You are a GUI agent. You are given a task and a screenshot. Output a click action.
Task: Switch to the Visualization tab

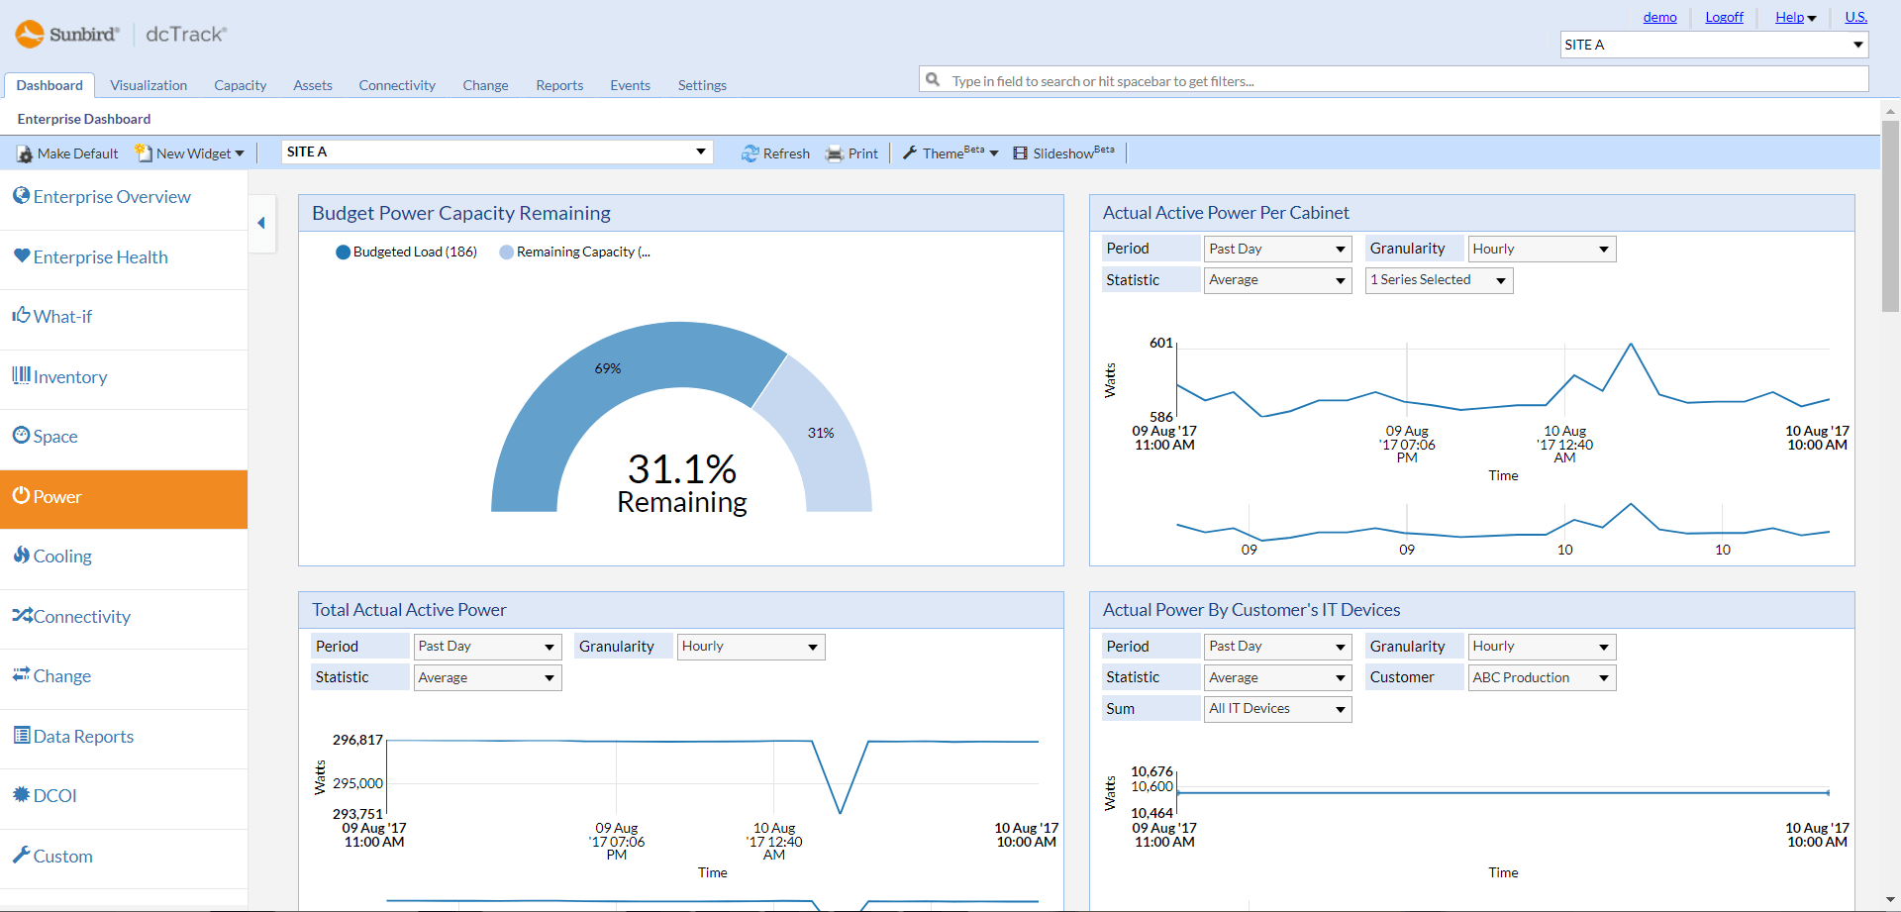point(148,85)
